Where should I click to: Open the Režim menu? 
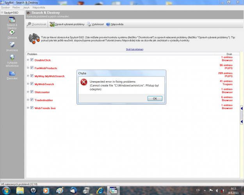pos(16,7)
